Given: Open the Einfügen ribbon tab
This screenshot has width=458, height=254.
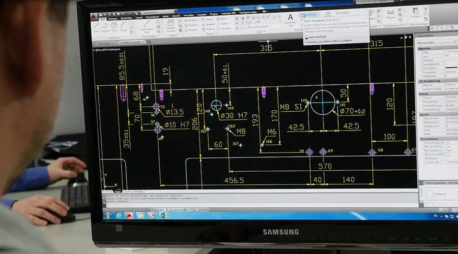Looking at the screenshot, I should pyautogui.click(x=113, y=19).
